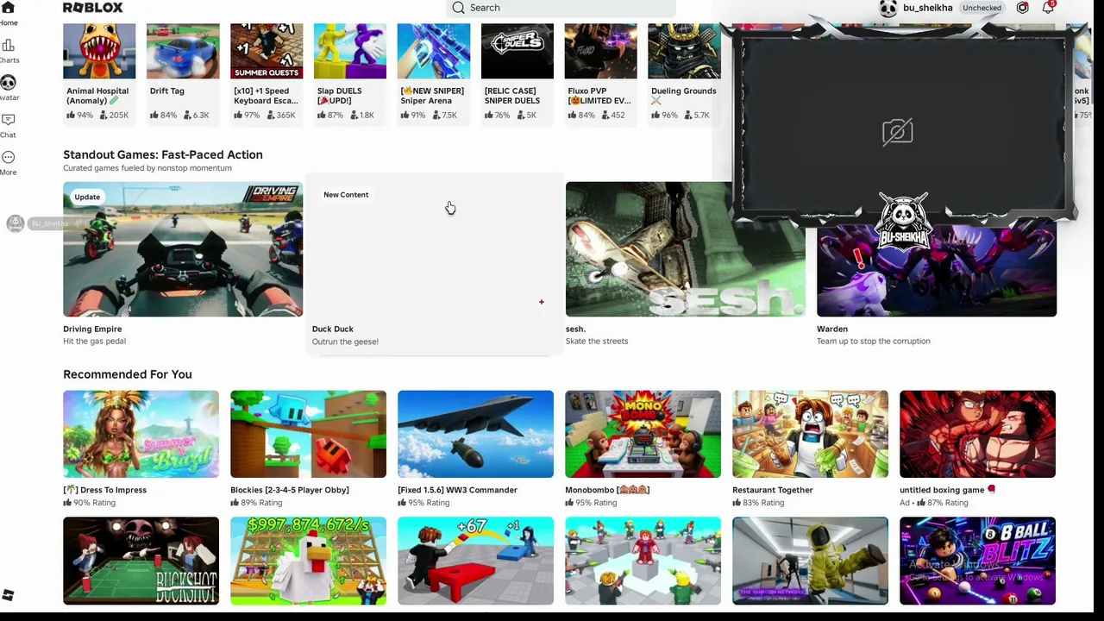Image resolution: width=1104 pixels, height=621 pixels.
Task: Open the Sniper Arena game thumbnail
Action: (x=434, y=52)
